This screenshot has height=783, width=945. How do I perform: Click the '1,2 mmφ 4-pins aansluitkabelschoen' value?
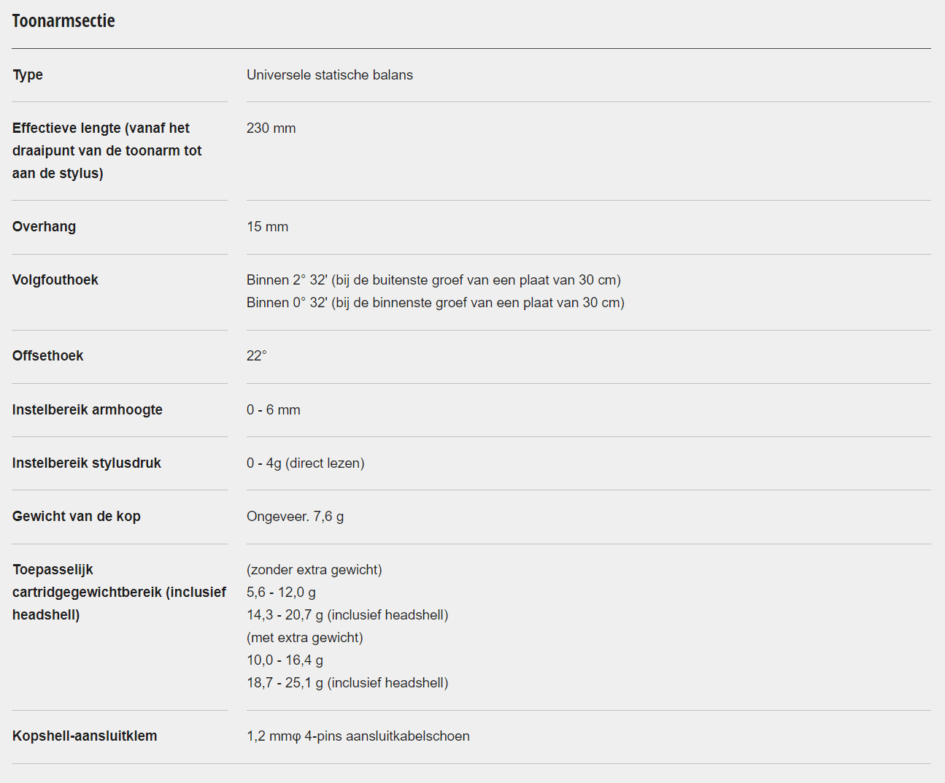(x=358, y=736)
